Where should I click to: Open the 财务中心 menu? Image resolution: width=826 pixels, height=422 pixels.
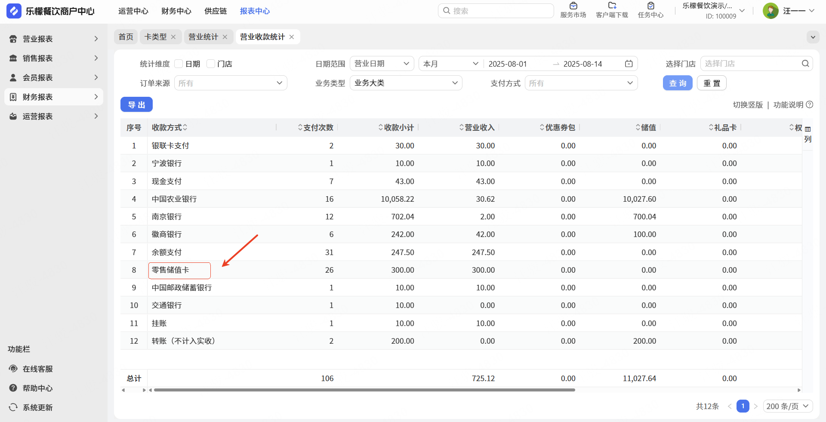click(176, 11)
